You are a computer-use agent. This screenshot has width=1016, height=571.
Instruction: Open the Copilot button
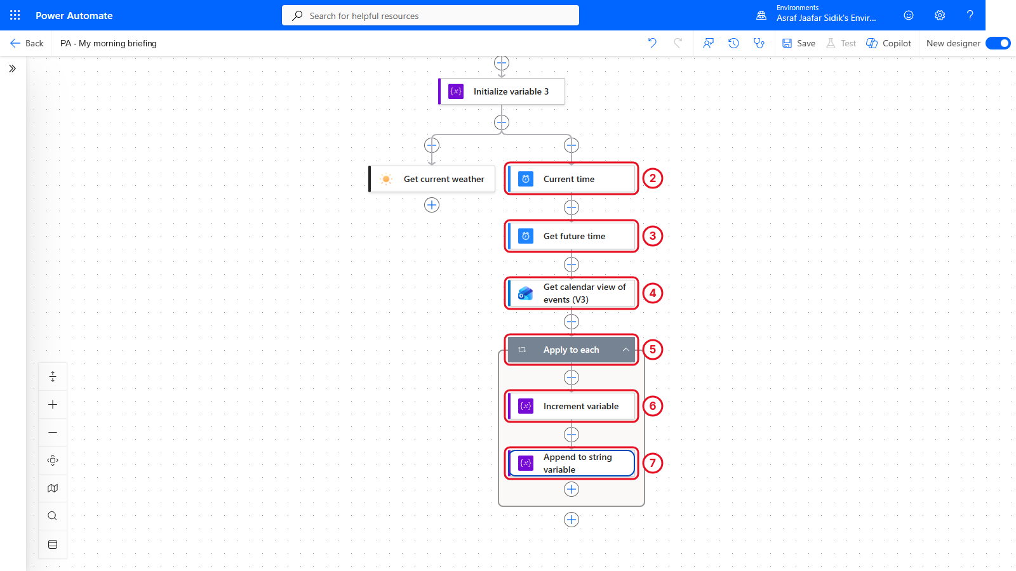coord(889,43)
